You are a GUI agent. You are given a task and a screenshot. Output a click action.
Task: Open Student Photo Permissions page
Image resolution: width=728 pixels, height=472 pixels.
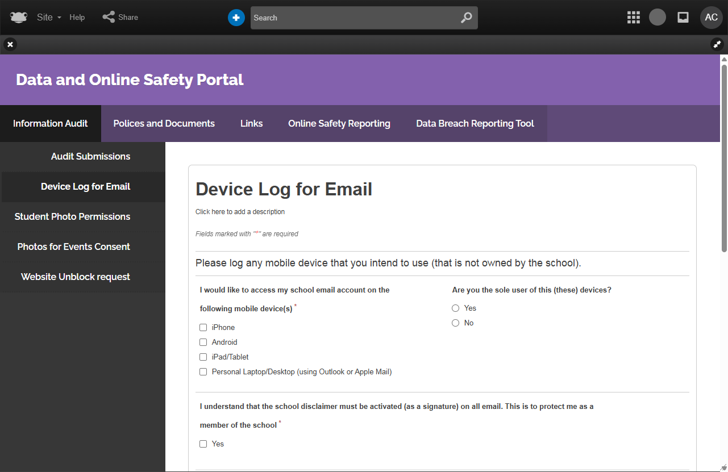click(72, 216)
